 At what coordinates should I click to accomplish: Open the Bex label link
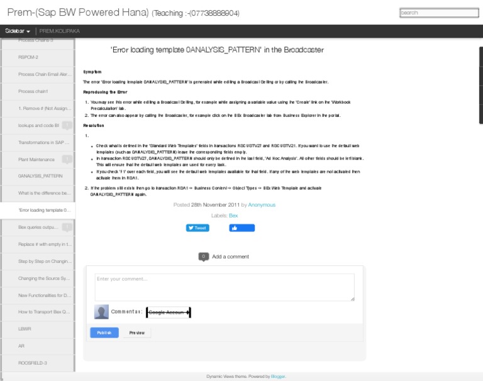coord(233,216)
